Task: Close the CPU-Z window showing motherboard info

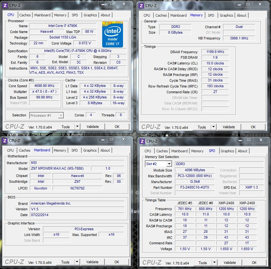Action: (123, 139)
